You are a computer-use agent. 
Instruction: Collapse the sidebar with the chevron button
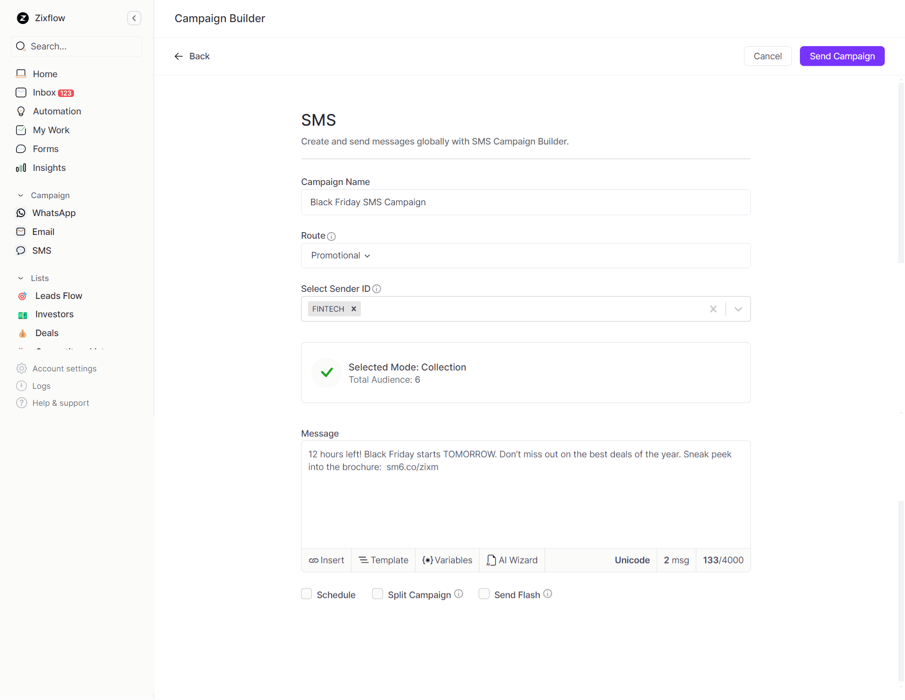(134, 18)
